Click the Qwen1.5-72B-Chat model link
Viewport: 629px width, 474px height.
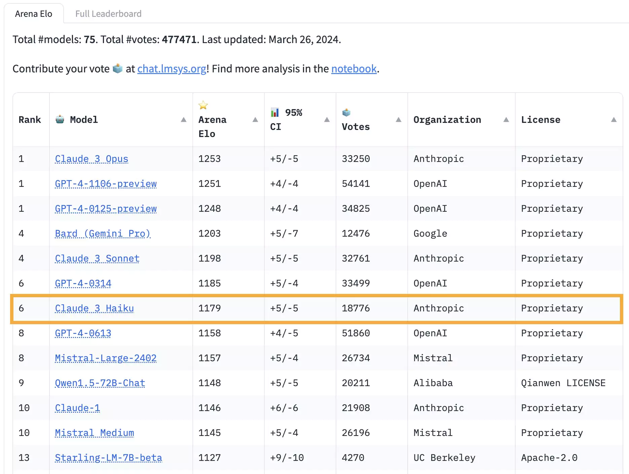[x=100, y=383]
